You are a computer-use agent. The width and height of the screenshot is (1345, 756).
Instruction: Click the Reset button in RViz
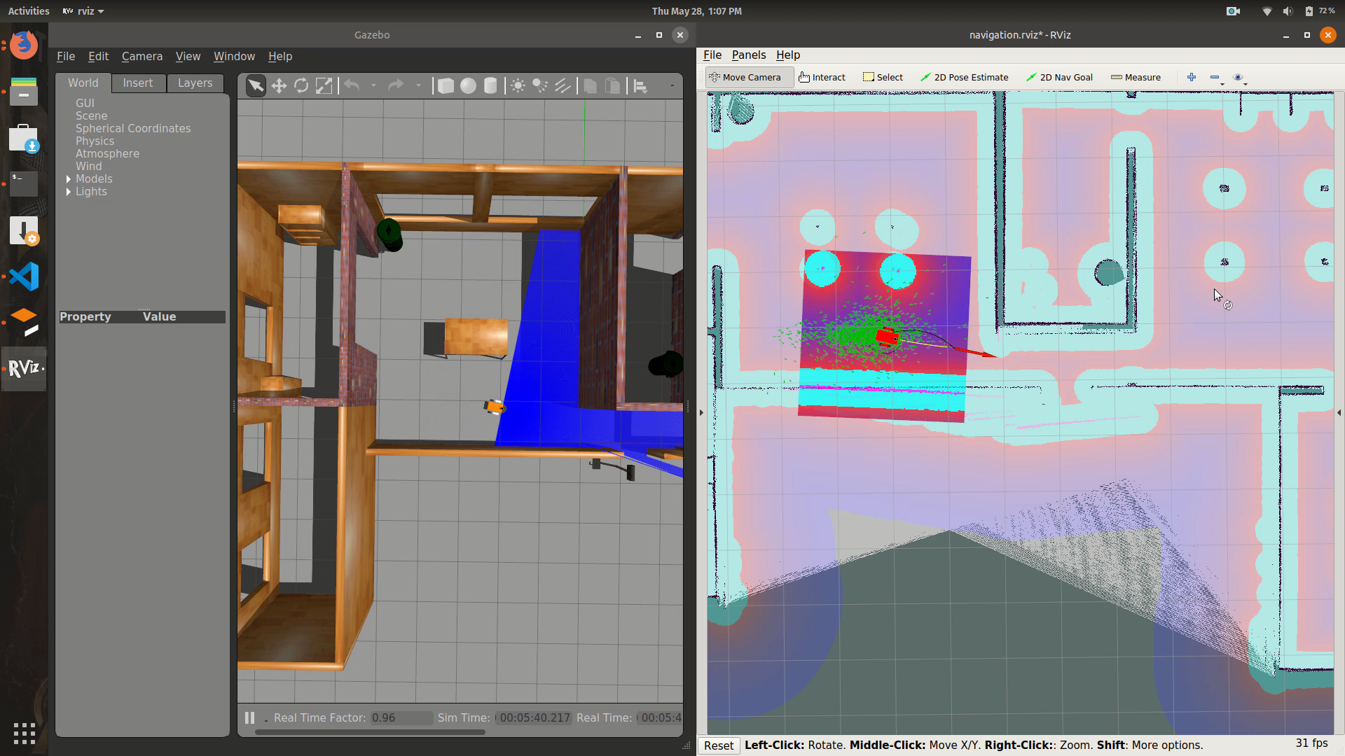(x=719, y=745)
